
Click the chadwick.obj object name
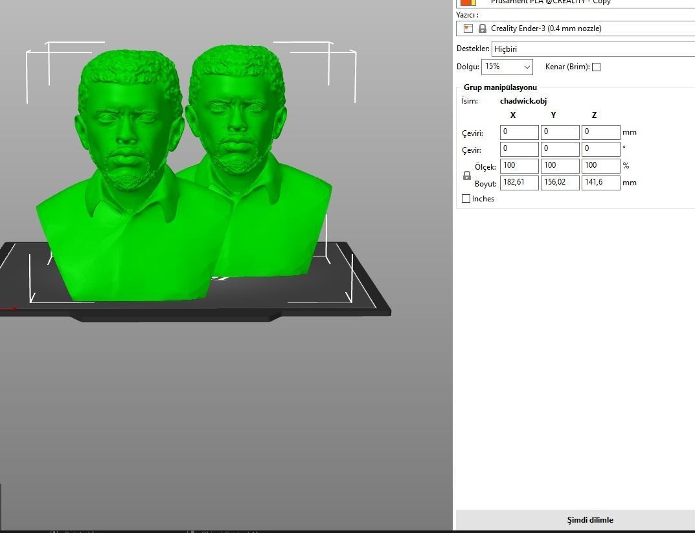click(x=523, y=101)
